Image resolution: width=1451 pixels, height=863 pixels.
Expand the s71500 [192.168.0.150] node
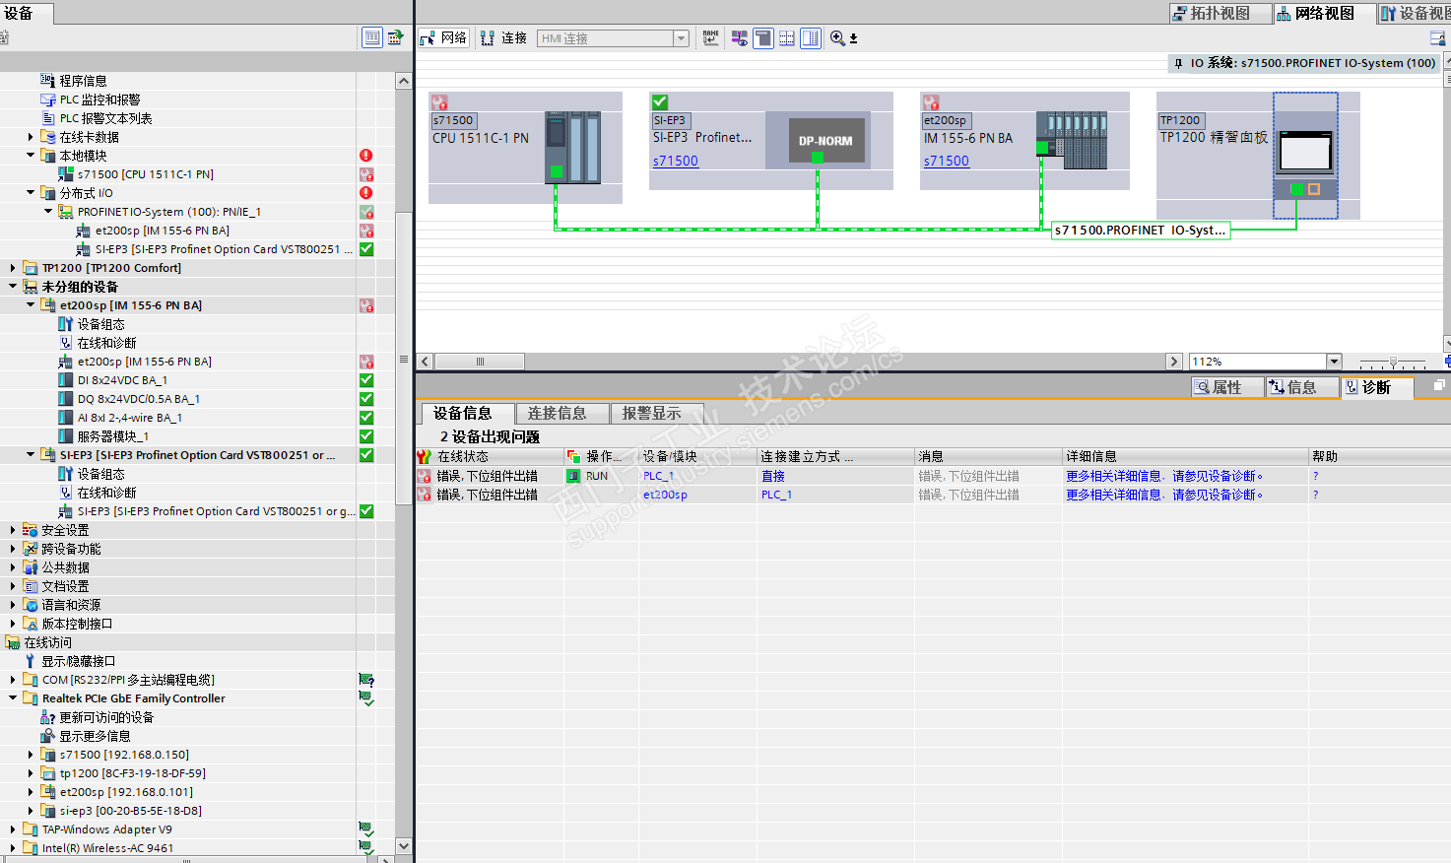click(x=31, y=755)
